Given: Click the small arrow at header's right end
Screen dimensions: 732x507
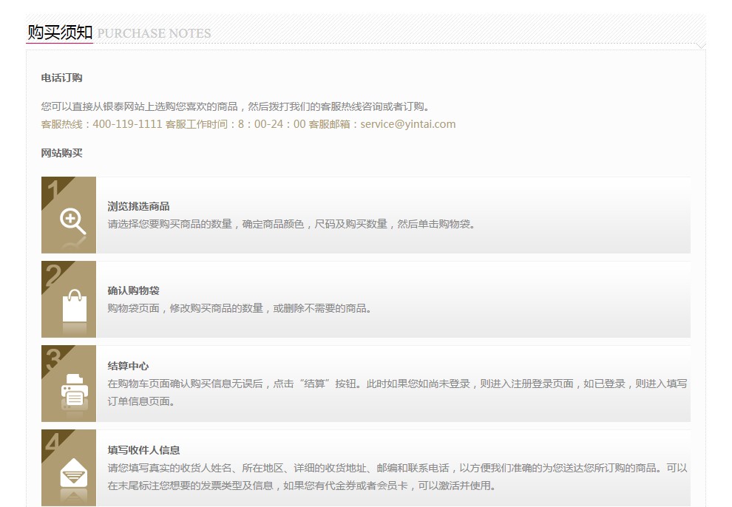Looking at the screenshot, I should (x=701, y=45).
